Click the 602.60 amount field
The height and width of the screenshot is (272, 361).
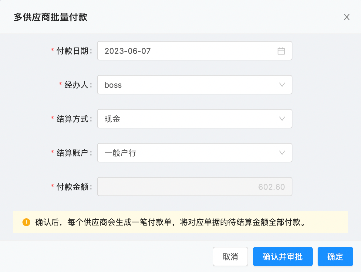pos(194,187)
